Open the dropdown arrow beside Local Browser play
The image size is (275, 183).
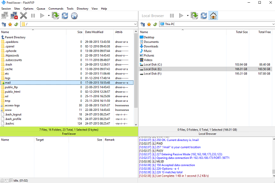pos(187,16)
